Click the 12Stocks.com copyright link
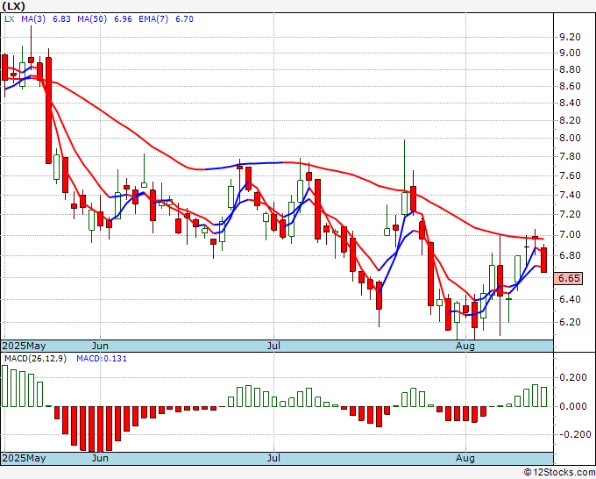This screenshot has height=479, width=596. pos(559,473)
